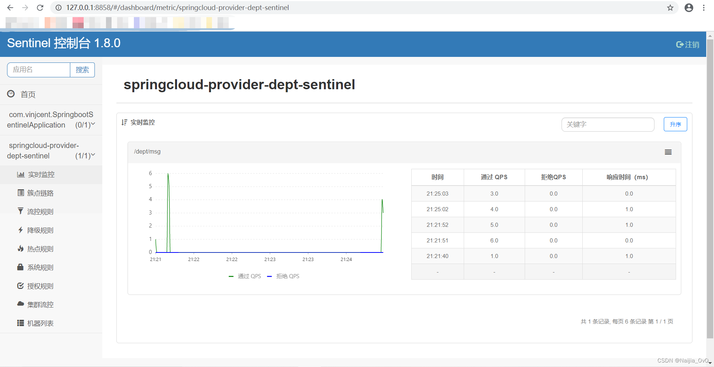The image size is (714, 367).
Task: Click the springcloud-provider-dept-sentinel page heading
Action: point(239,84)
